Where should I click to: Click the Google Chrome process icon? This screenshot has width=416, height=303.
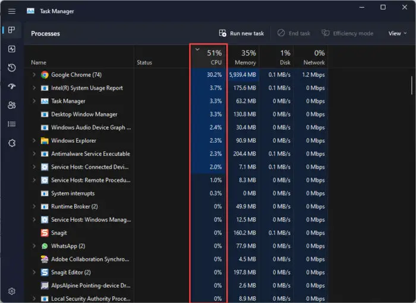[x=45, y=75]
